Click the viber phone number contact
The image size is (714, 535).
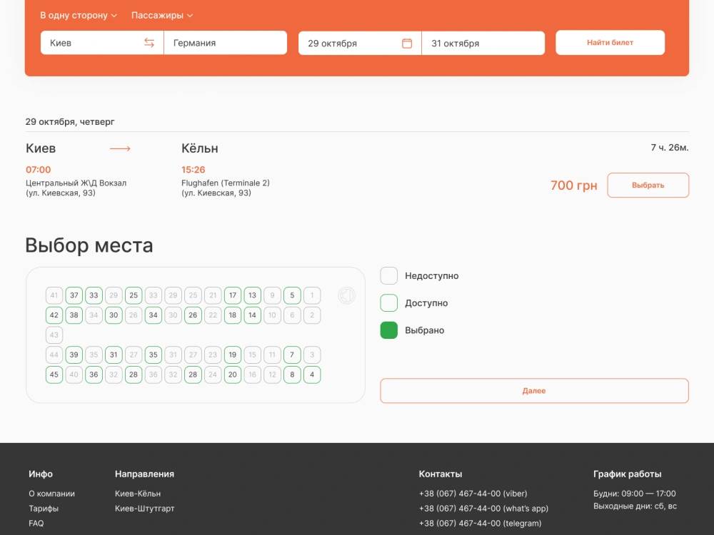(x=473, y=494)
